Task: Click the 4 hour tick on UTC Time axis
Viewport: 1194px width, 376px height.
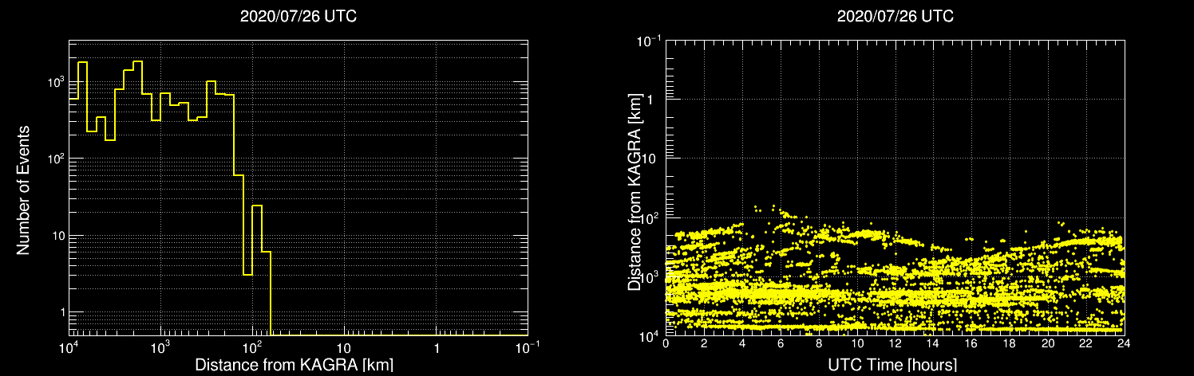Action: [742, 343]
